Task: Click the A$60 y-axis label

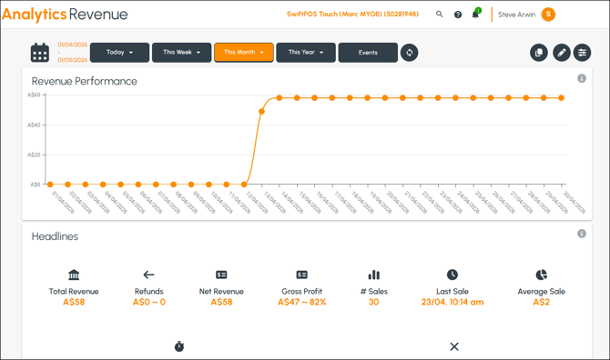Action: [34, 95]
